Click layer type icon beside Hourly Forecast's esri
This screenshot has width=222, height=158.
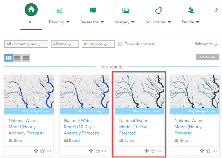point(176,140)
